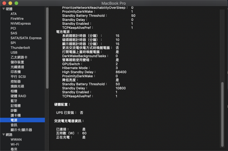Select USB in the sidebar
Viewport: 228px width, 151px height.
point(14,53)
